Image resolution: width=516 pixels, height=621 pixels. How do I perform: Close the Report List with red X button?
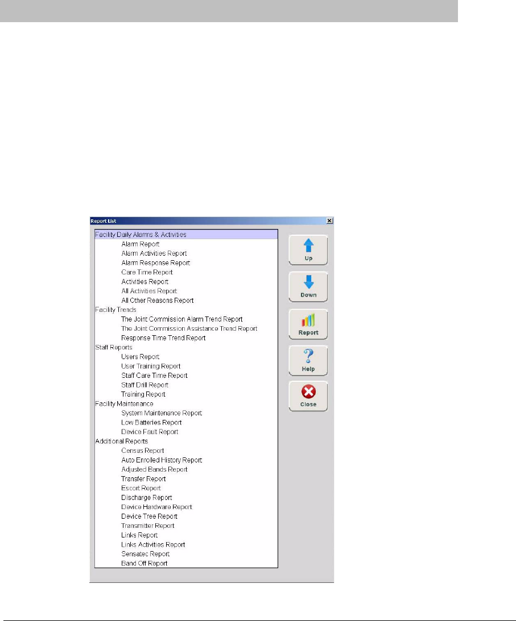(x=308, y=397)
